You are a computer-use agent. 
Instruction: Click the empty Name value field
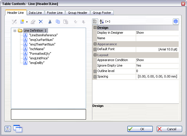click(x=157, y=38)
